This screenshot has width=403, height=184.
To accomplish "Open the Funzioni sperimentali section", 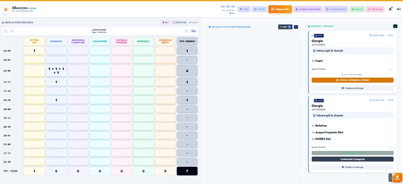I will (308, 9).
